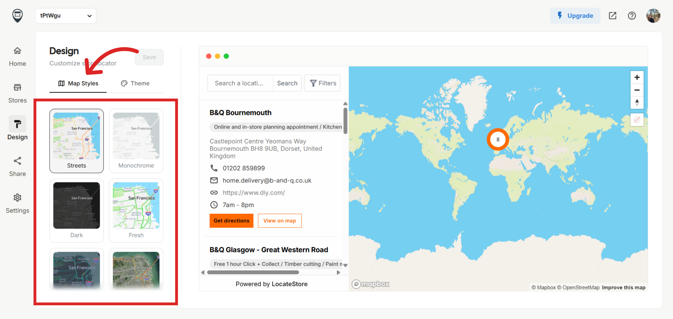This screenshot has height=319, width=673.
Task: Click the B&Q Glasgow - Great Western Road title
Action: (269, 250)
